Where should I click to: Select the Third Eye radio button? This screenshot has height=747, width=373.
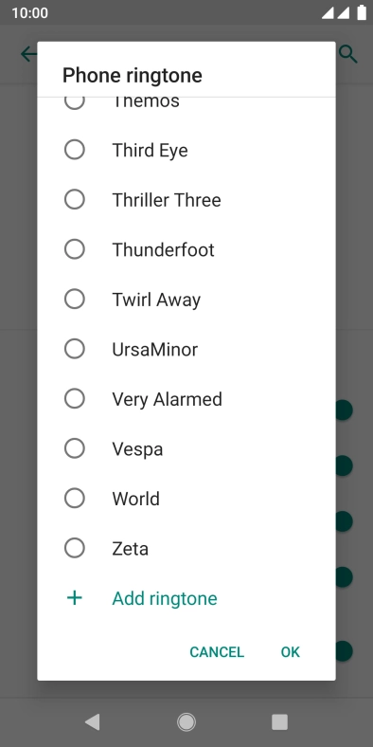(75, 150)
